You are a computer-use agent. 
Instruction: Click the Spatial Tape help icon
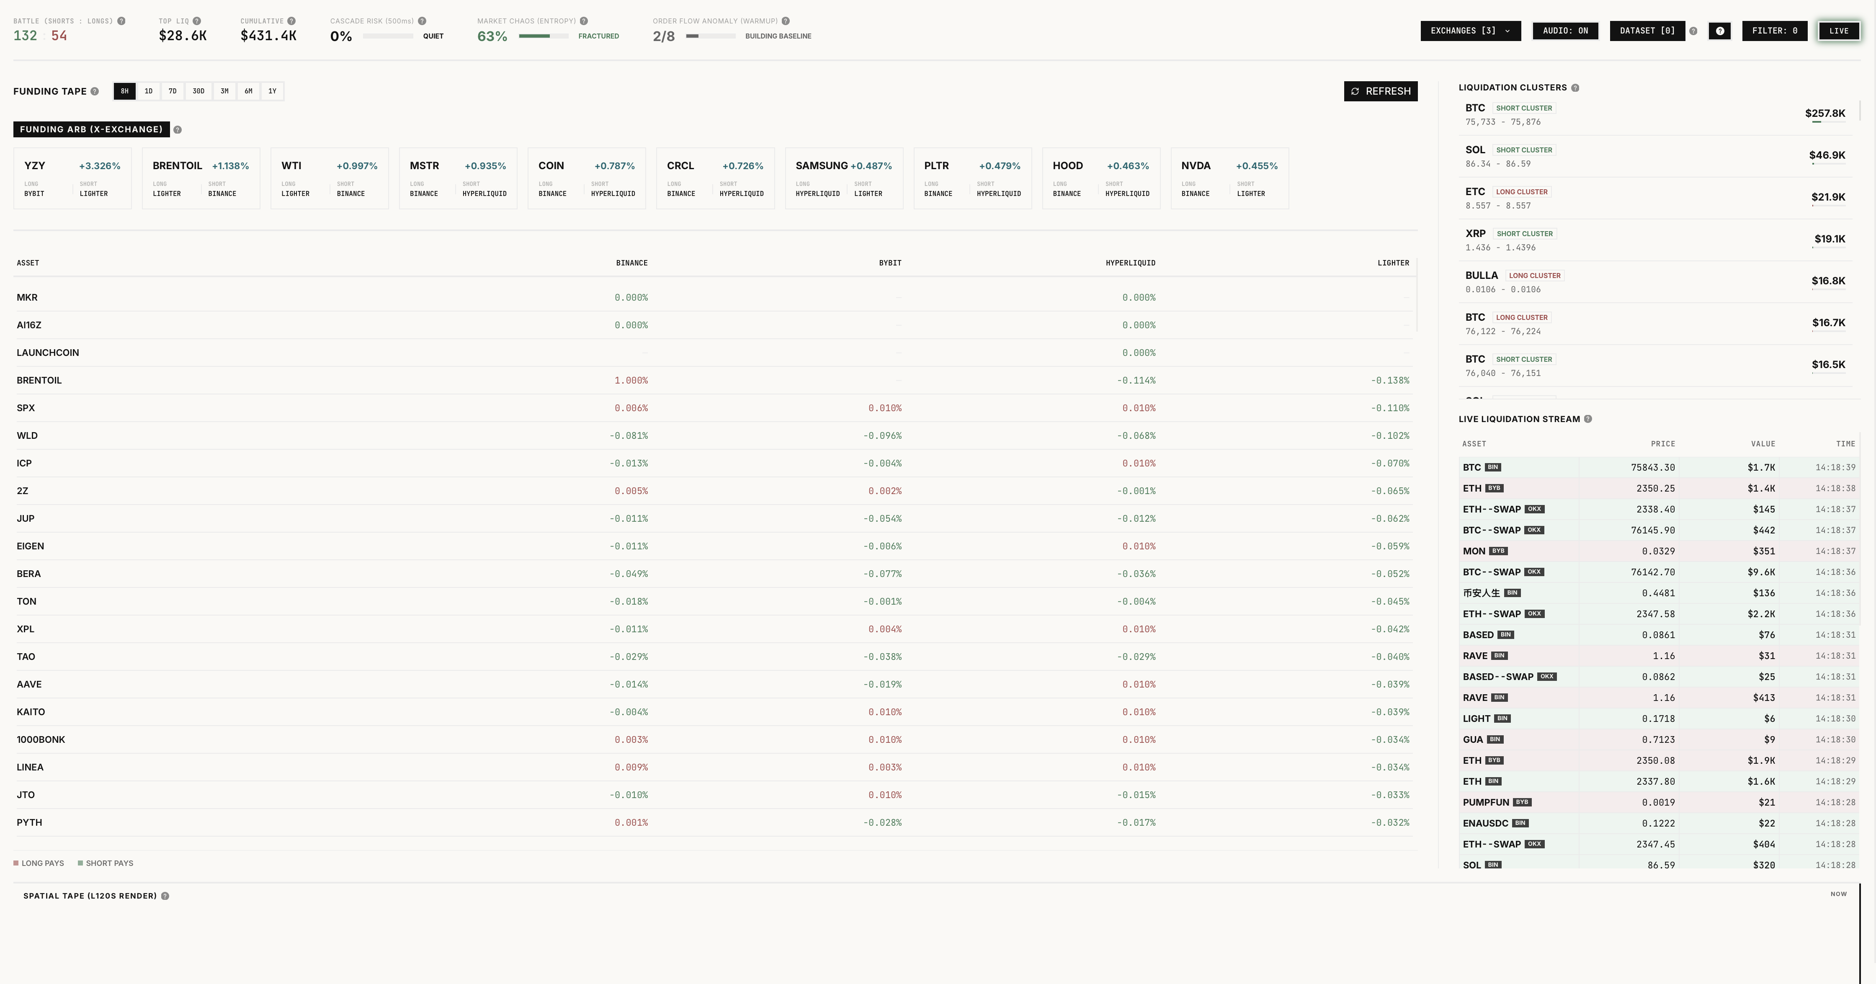(x=165, y=896)
